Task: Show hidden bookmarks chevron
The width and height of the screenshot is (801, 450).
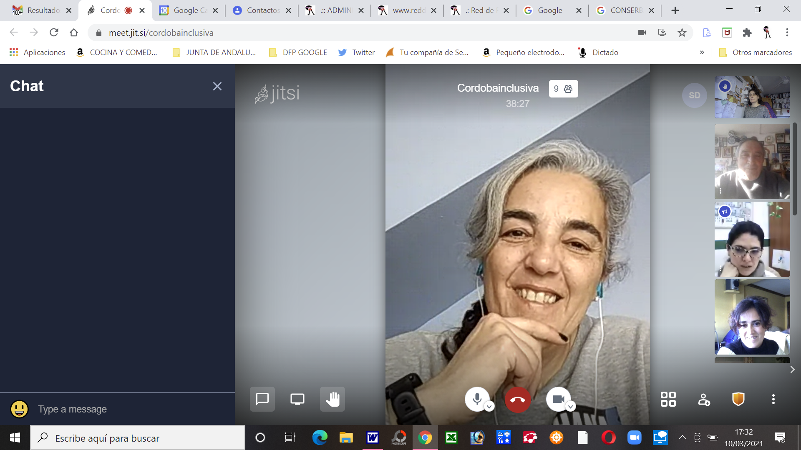Action: coord(702,52)
